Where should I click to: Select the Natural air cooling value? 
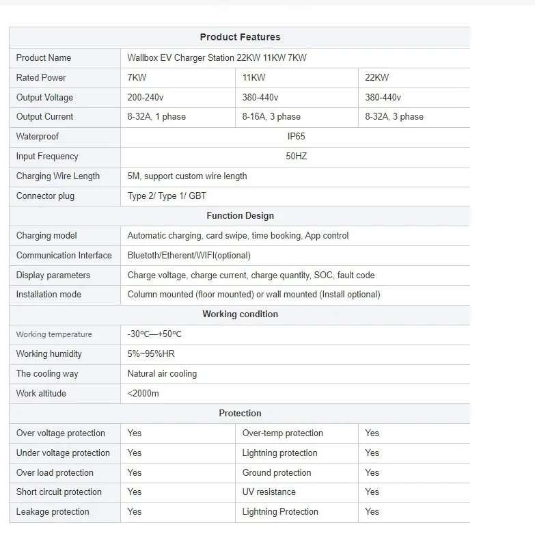162,374
